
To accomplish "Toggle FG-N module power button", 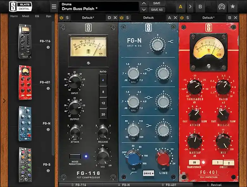I will [122, 18].
